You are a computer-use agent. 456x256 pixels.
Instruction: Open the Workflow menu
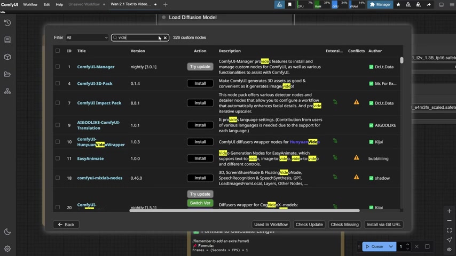30,4
